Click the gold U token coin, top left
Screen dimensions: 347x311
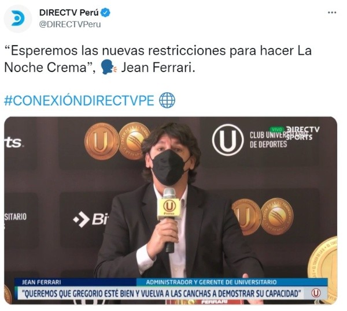pyautogui.click(x=101, y=141)
